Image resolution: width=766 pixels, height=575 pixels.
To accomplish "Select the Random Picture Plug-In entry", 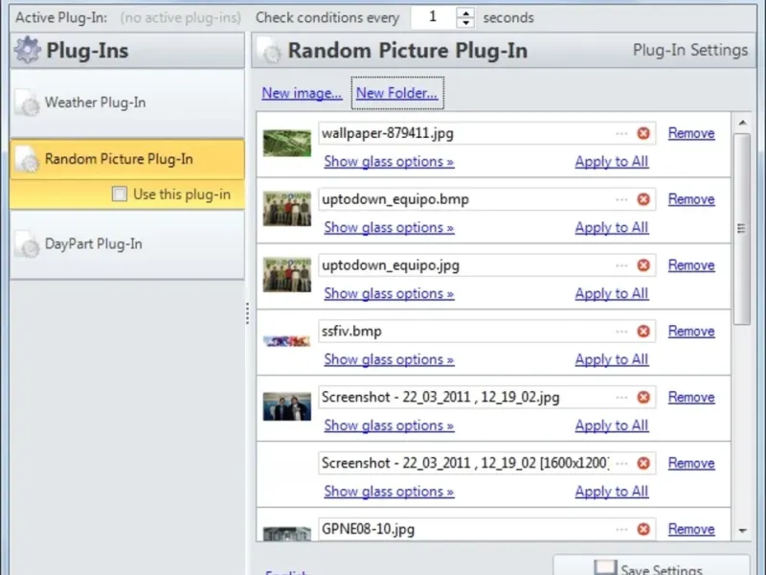I will (x=127, y=159).
